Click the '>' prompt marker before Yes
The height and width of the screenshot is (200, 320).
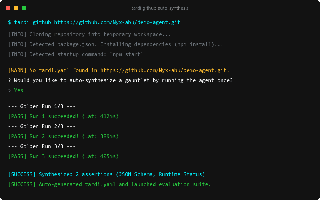9,90
